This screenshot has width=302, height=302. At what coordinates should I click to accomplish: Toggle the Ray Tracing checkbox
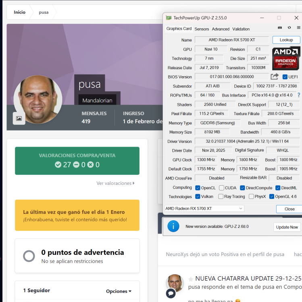pyautogui.click(x=221, y=197)
